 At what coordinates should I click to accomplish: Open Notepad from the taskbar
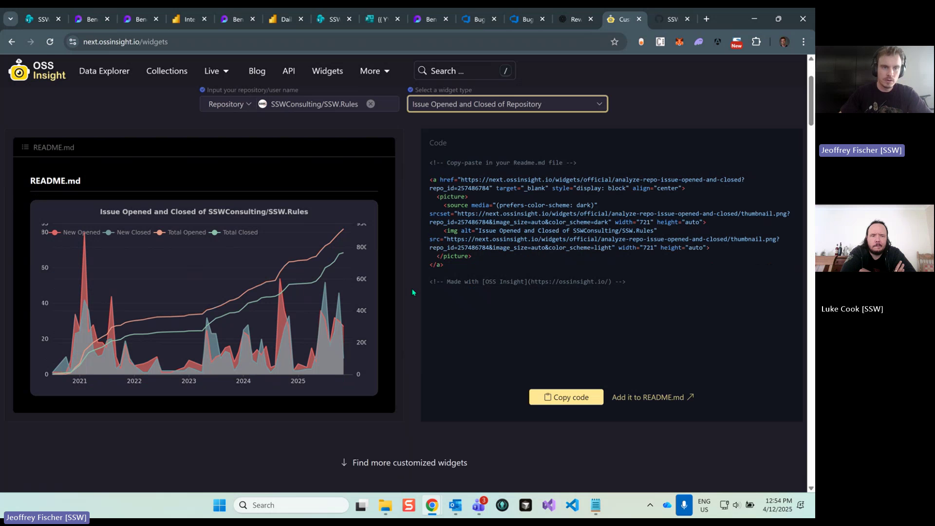tap(596, 505)
